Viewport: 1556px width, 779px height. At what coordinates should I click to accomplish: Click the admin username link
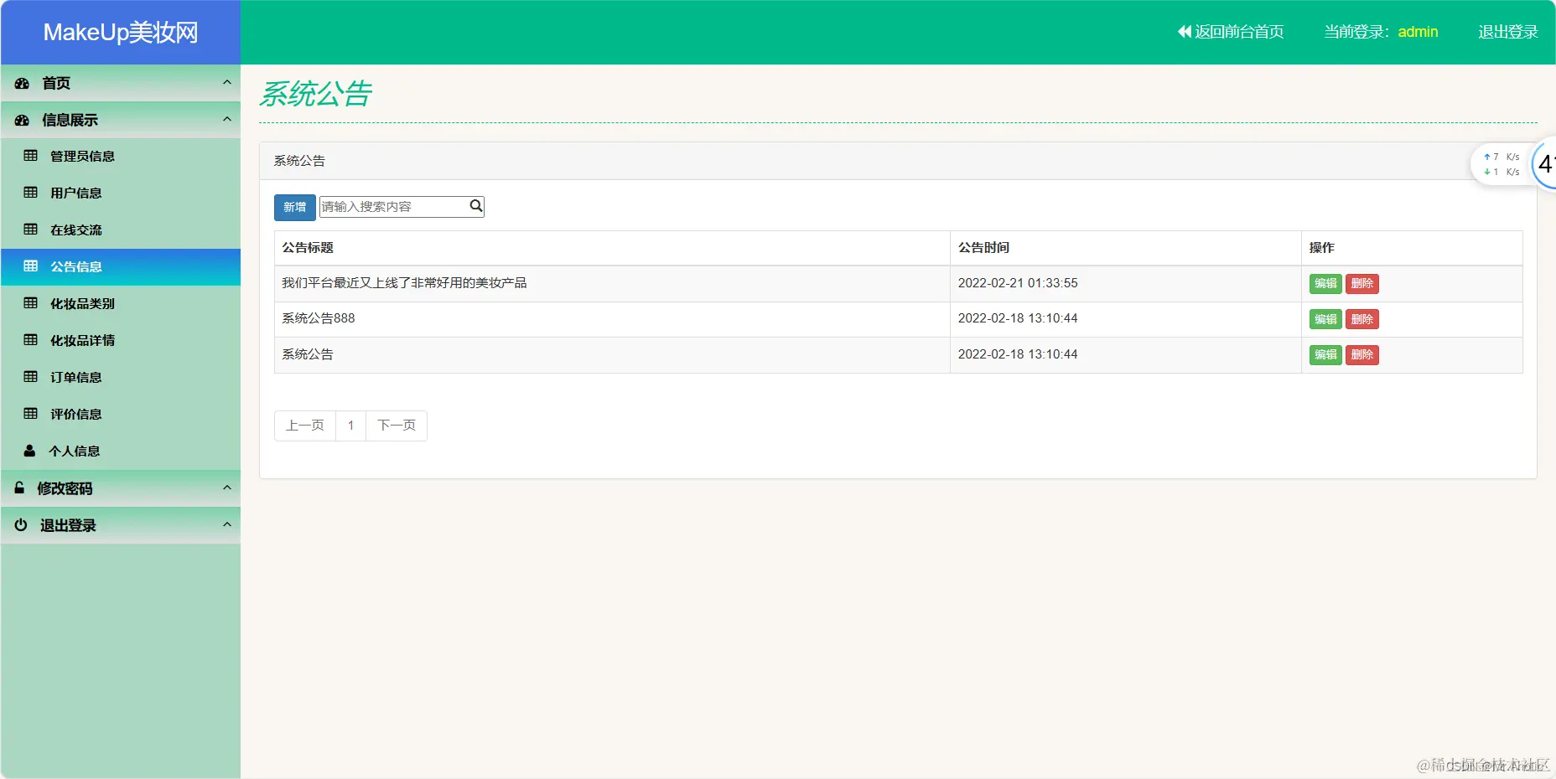[1418, 32]
